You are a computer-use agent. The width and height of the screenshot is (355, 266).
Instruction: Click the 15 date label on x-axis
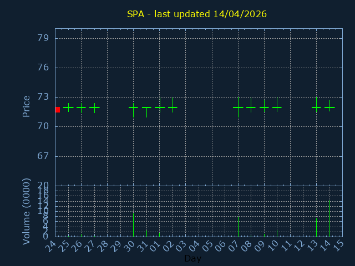[x=338, y=245]
